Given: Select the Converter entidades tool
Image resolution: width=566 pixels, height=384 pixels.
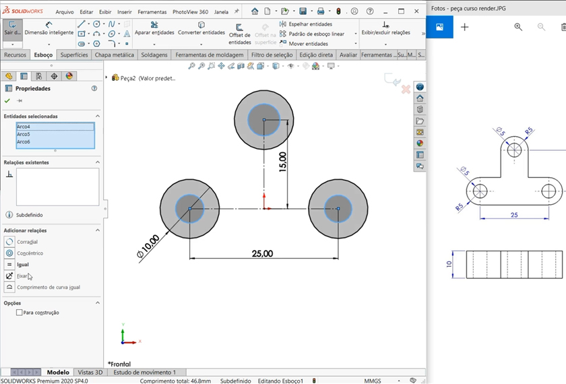Looking at the screenshot, I should tap(201, 28).
